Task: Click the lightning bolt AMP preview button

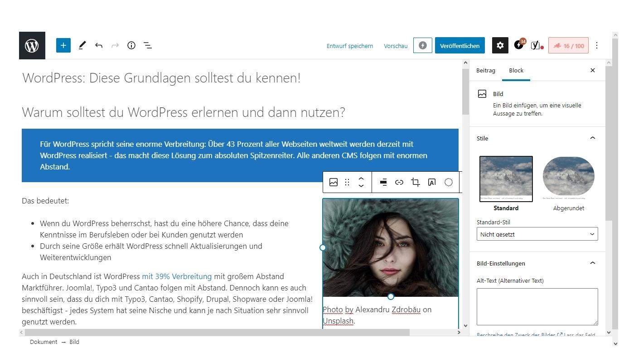Action: click(x=422, y=45)
